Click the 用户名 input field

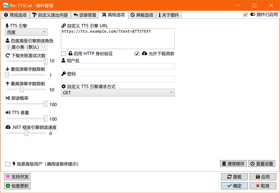(x=118, y=66)
